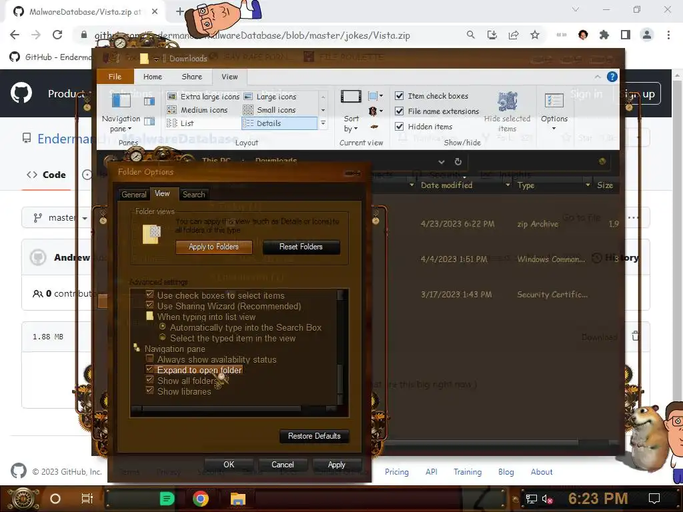Open the Options dropdown arrow

[x=554, y=129]
